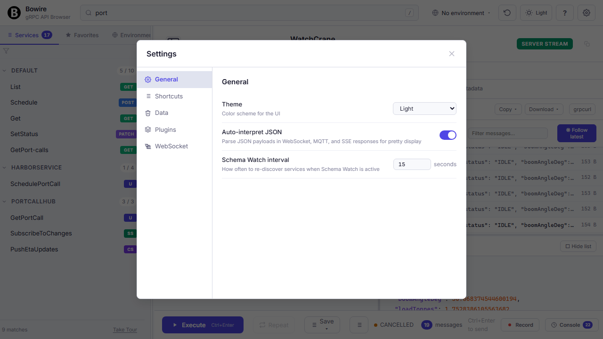Open the Copy dropdown button
Image resolution: width=603 pixels, height=339 pixels.
[x=508, y=109]
